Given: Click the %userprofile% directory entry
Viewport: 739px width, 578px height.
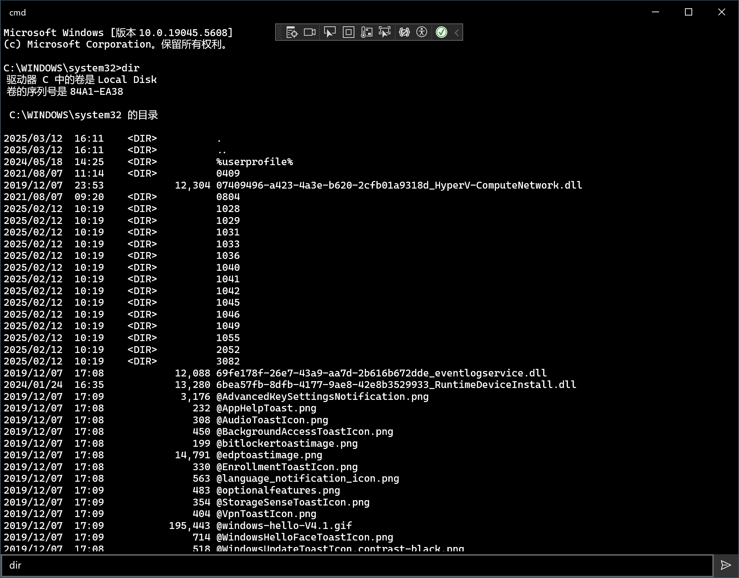Looking at the screenshot, I should [x=254, y=162].
